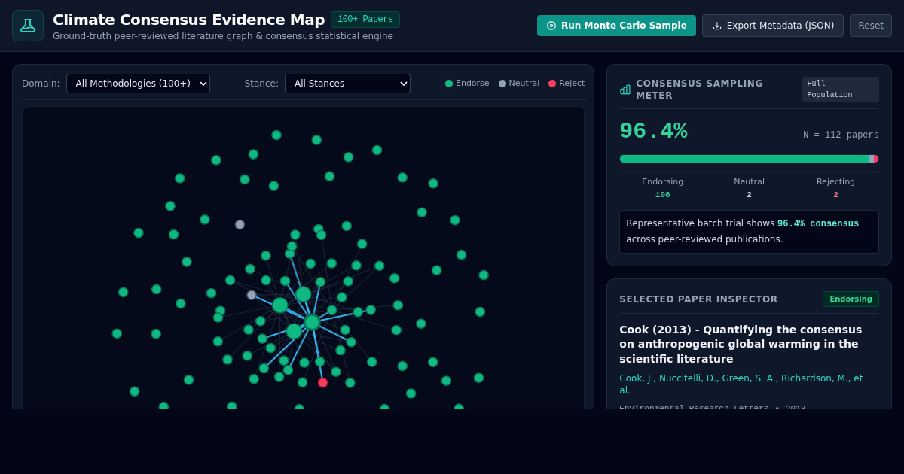Click the Climate Consensus Evidence Map title

tap(189, 20)
